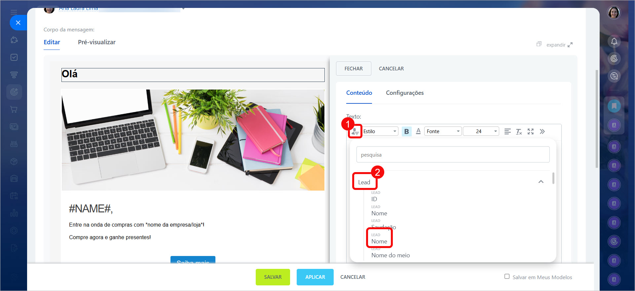This screenshot has width=635, height=291.
Task: Open the document signing icon in sidebar
Action: (x=14, y=248)
